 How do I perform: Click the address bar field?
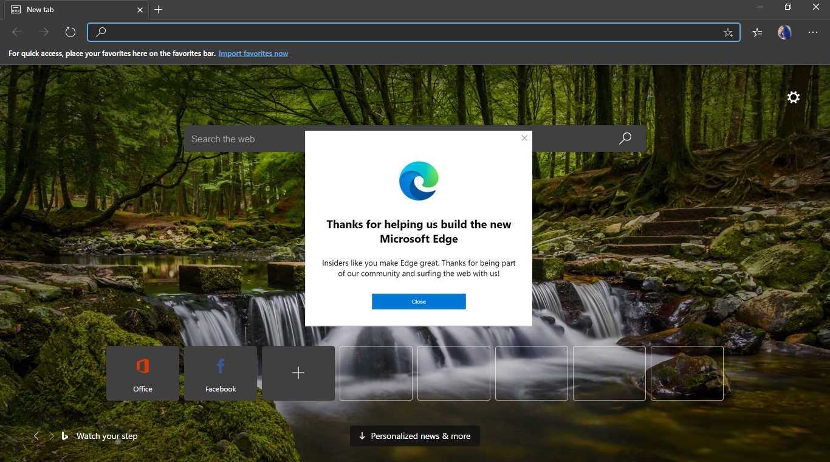(x=414, y=32)
